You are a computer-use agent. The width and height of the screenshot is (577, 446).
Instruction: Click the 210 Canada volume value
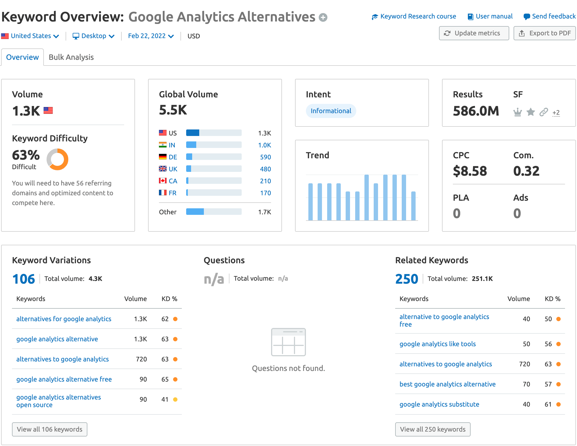click(x=265, y=181)
